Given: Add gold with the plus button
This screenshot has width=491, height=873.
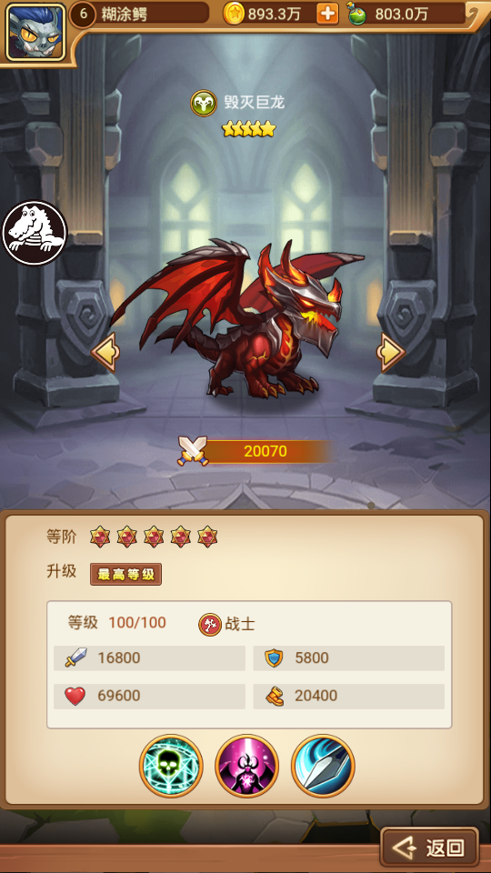Looking at the screenshot, I should click(x=327, y=14).
